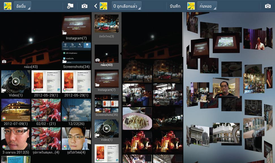
Task: Tap the Gallery flower icon beside ก้นหอย
Action: [x=191, y=6]
